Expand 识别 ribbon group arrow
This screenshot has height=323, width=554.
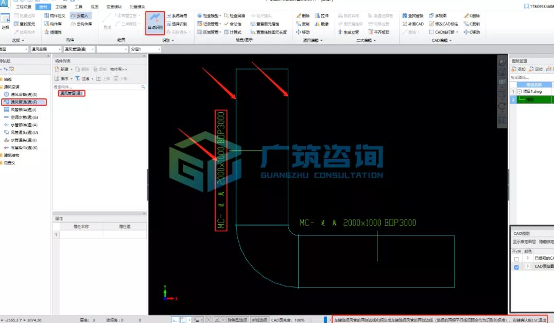tap(173, 40)
